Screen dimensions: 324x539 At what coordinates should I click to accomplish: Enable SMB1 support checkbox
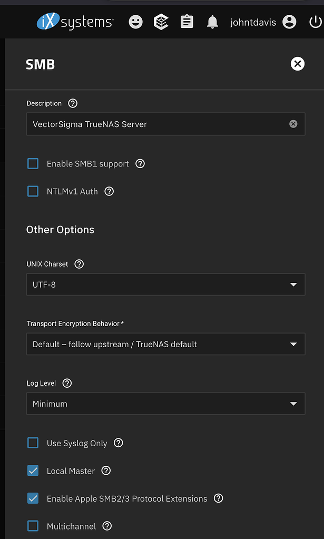coord(33,163)
